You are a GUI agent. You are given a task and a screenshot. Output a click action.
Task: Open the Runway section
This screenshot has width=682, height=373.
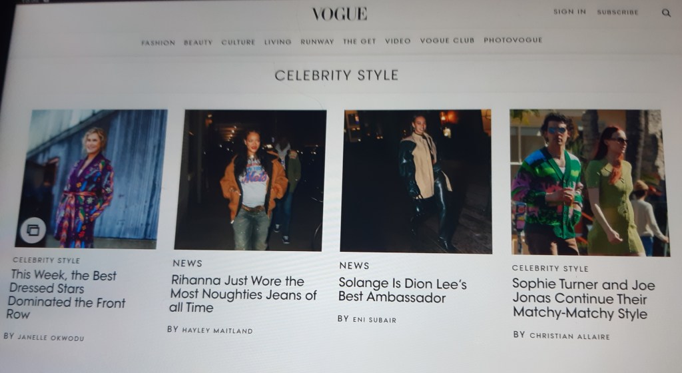317,42
